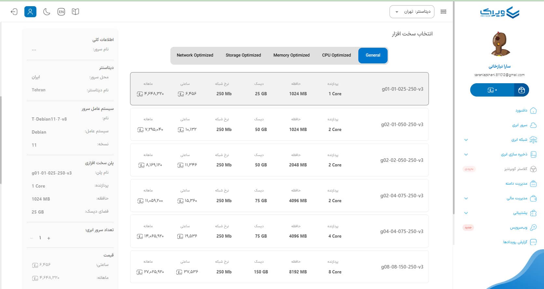The width and height of the screenshot is (544, 289).
Task: Click the user avatar picture
Action: [499, 44]
